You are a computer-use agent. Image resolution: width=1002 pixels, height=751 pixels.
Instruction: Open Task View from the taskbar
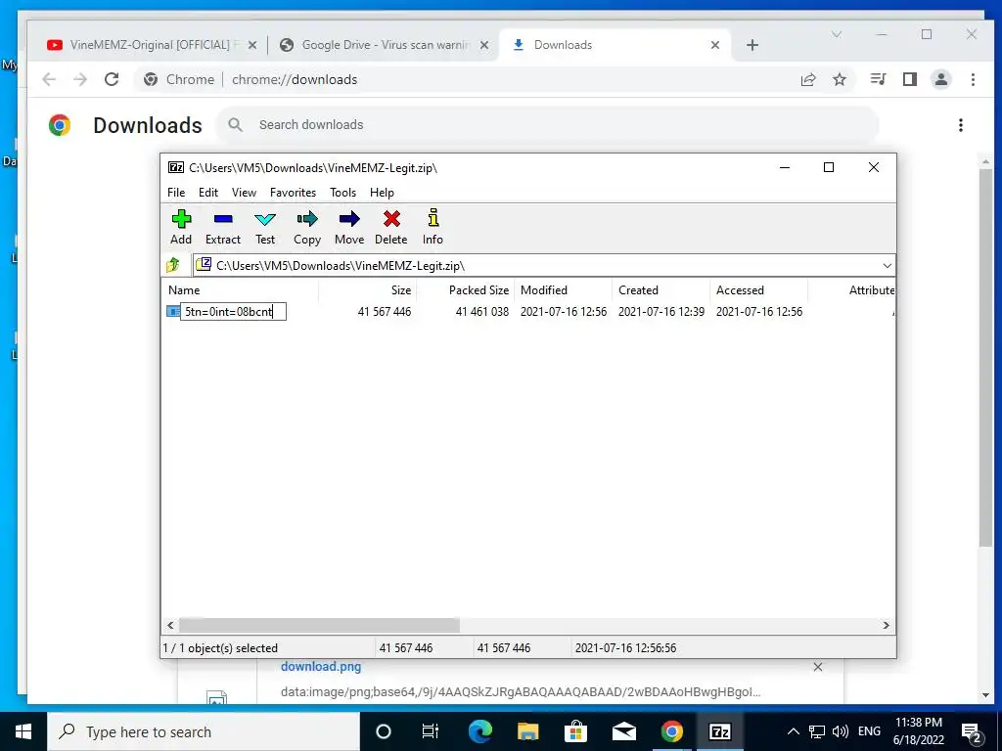pos(431,731)
